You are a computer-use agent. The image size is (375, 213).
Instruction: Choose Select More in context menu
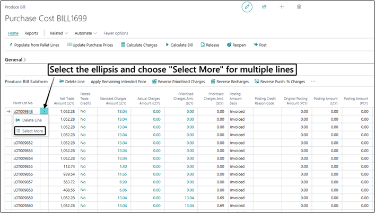[x=30, y=131]
